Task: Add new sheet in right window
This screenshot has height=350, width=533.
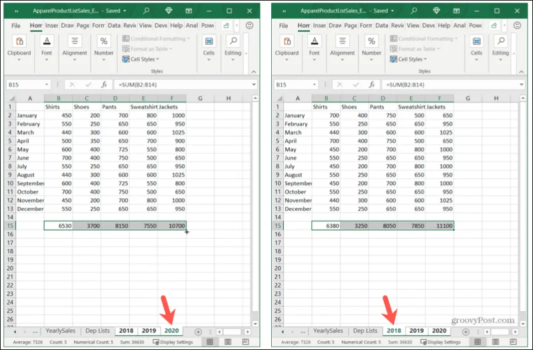Action: (x=466, y=331)
